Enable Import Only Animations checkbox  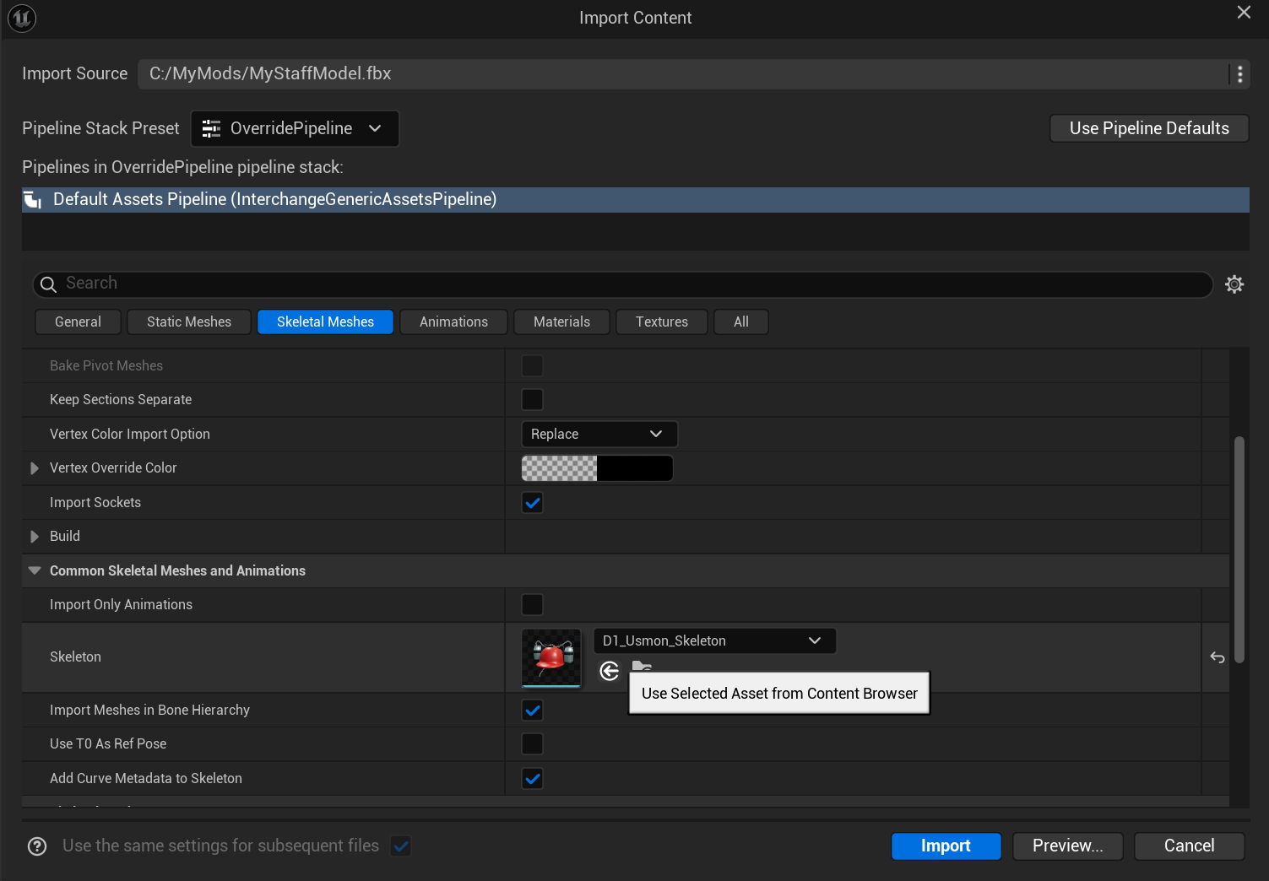[532, 605]
